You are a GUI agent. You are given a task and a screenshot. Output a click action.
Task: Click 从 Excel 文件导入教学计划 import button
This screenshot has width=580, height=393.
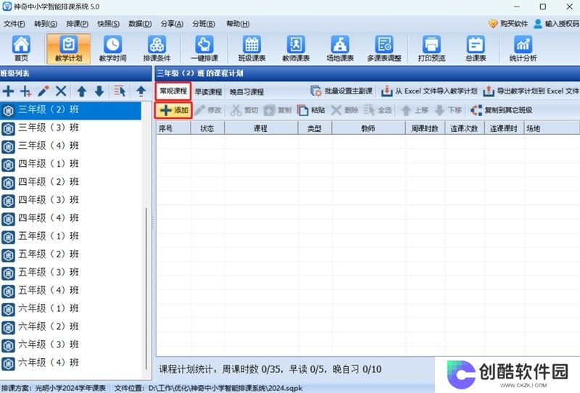point(429,91)
